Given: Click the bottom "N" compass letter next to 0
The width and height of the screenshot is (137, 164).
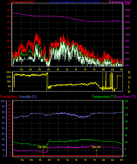Looking at the screenshot, I should (x=129, y=92).
